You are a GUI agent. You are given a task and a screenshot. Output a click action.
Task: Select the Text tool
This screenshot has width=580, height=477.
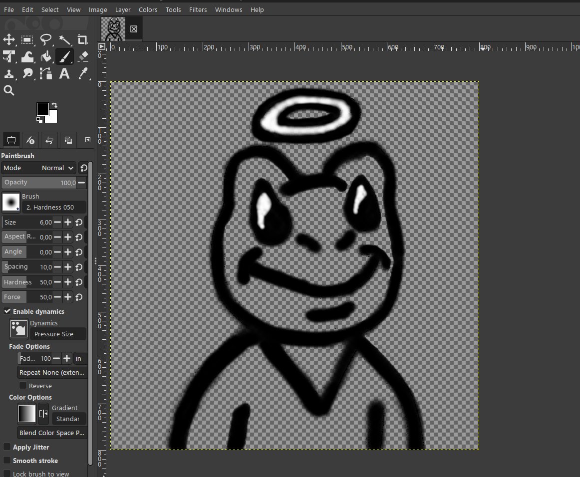(x=64, y=73)
